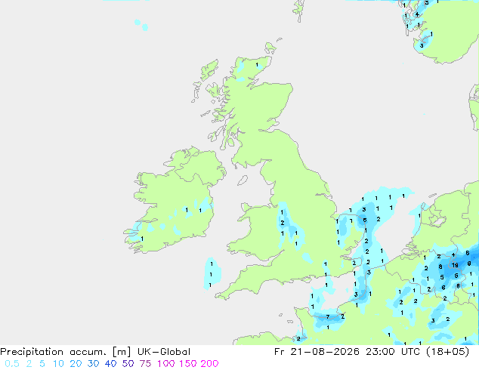Select the 10 legend value
479x370 pixels.
click(x=58, y=364)
